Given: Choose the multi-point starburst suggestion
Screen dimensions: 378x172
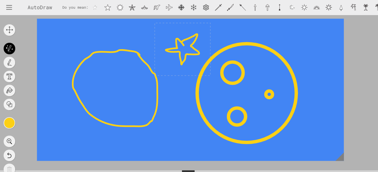Looking at the screenshot, I should point(120,8).
